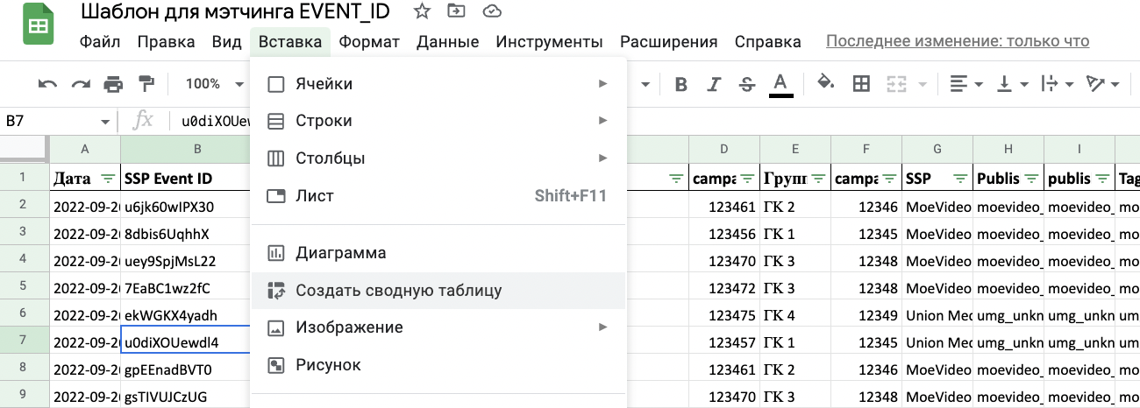Click the Undo arrow in toolbar
Image resolution: width=1140 pixels, height=408 pixels.
[47, 84]
